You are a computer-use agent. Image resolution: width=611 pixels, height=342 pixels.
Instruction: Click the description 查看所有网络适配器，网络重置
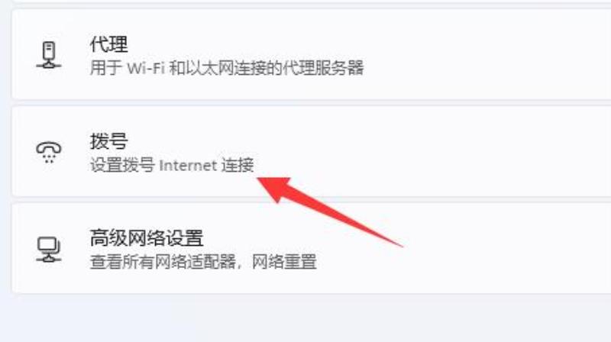click(x=203, y=262)
